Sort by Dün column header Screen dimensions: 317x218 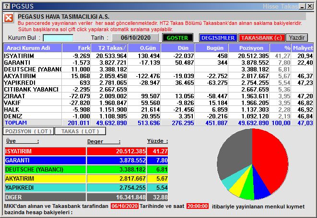tap(178, 48)
